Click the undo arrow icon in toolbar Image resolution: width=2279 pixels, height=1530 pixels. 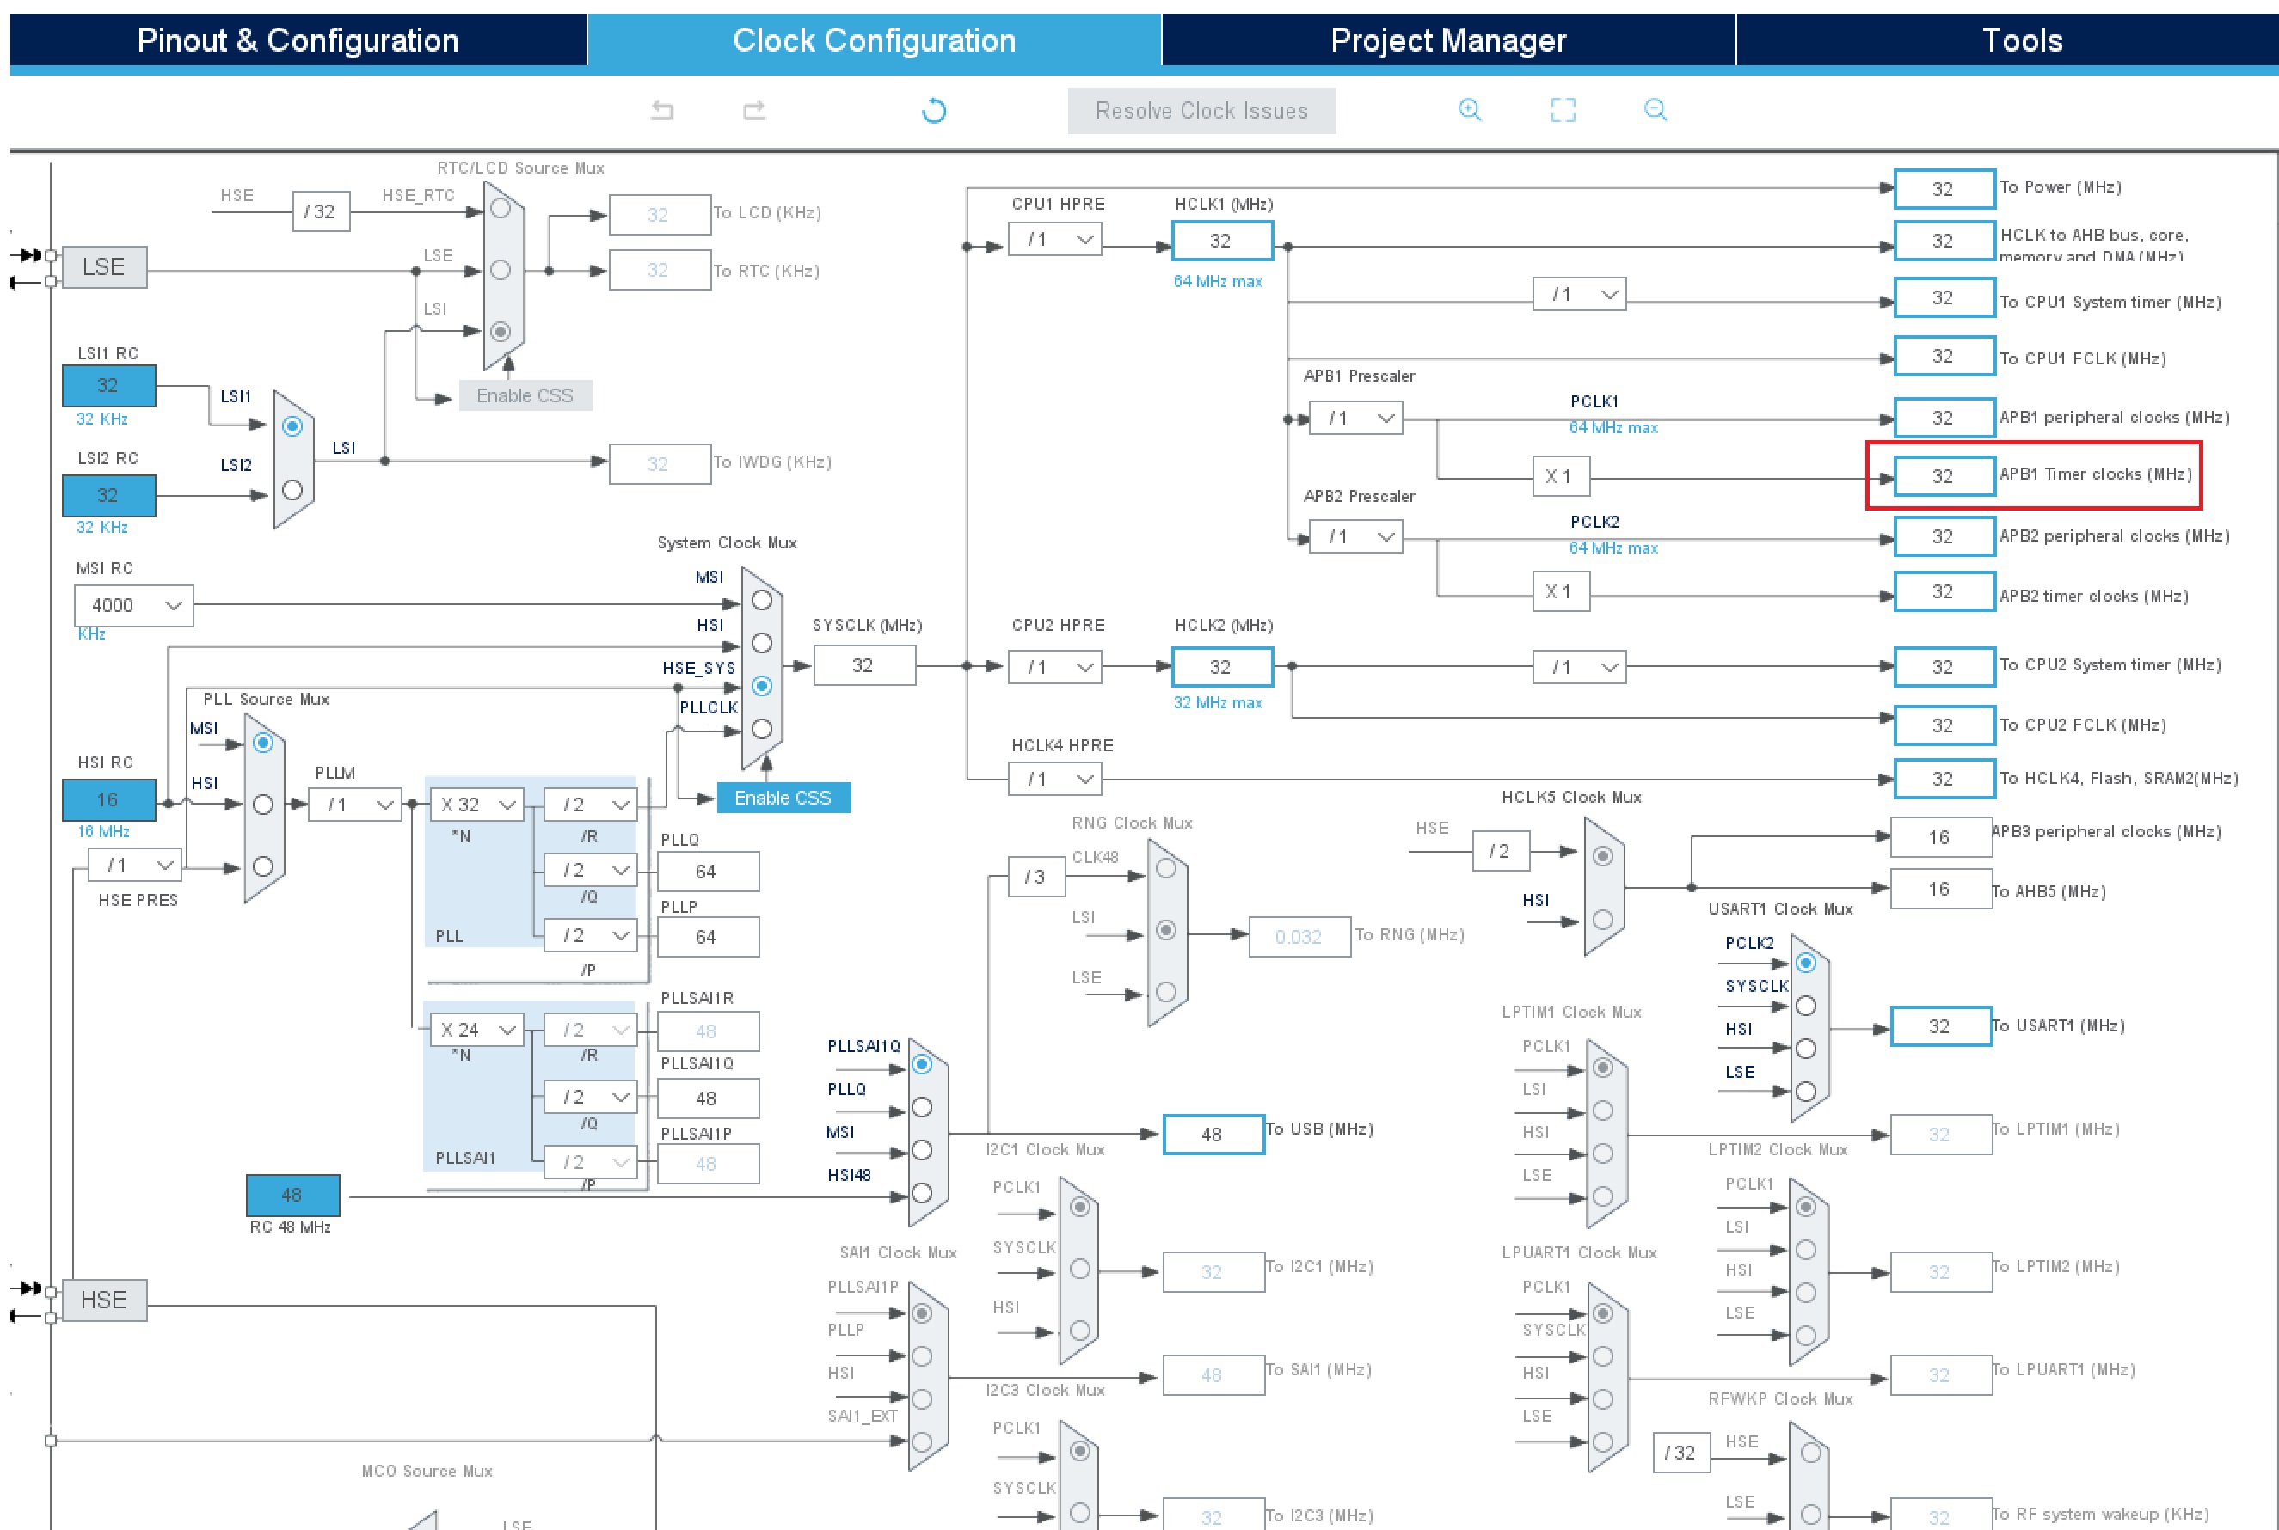[661, 110]
